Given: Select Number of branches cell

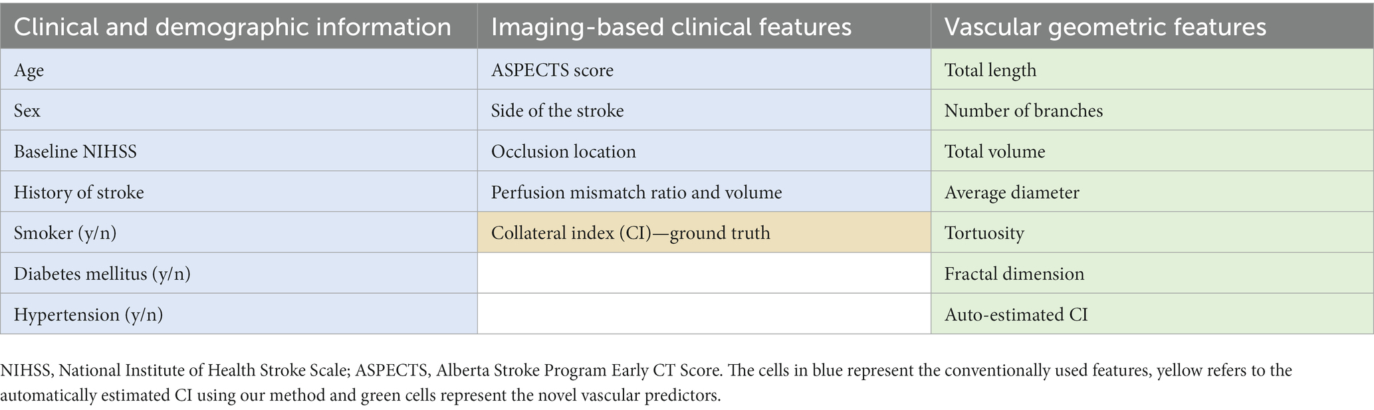Looking at the screenshot, I should (x=1152, y=110).
